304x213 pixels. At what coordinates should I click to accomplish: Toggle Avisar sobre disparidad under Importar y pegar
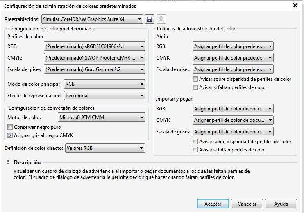point(195,142)
